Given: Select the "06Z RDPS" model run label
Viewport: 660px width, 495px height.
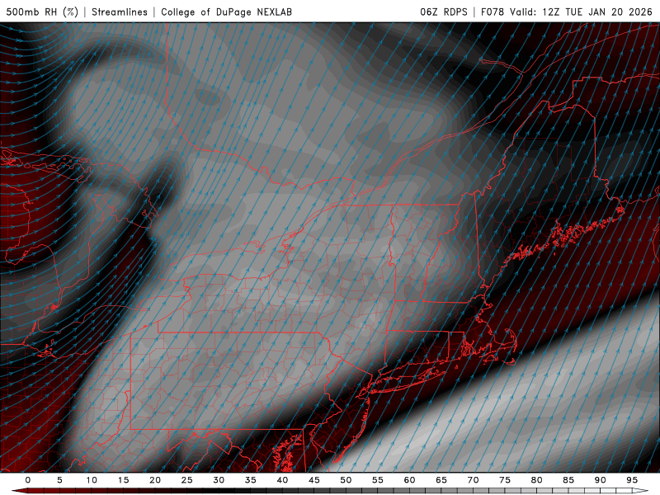Looking at the screenshot, I should tap(444, 12).
